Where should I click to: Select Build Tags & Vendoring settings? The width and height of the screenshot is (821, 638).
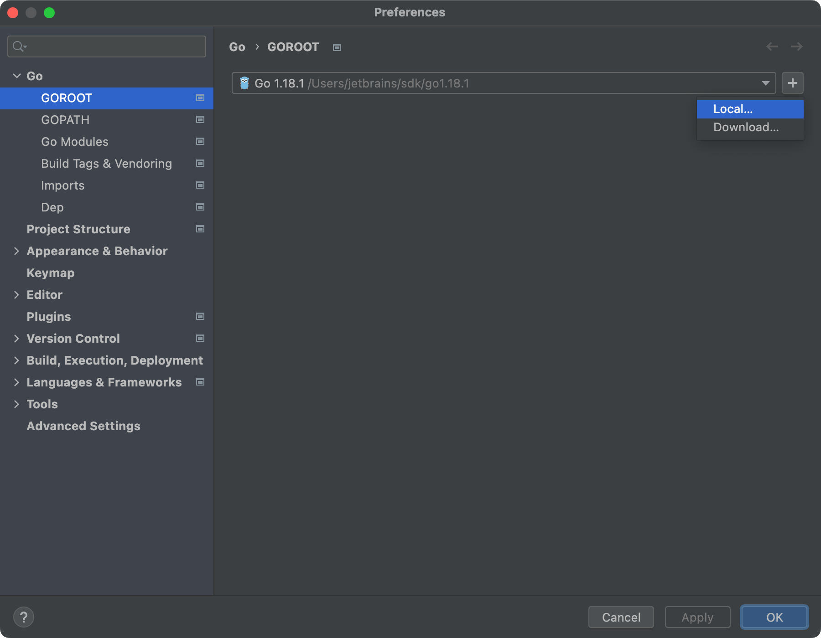(x=106, y=164)
